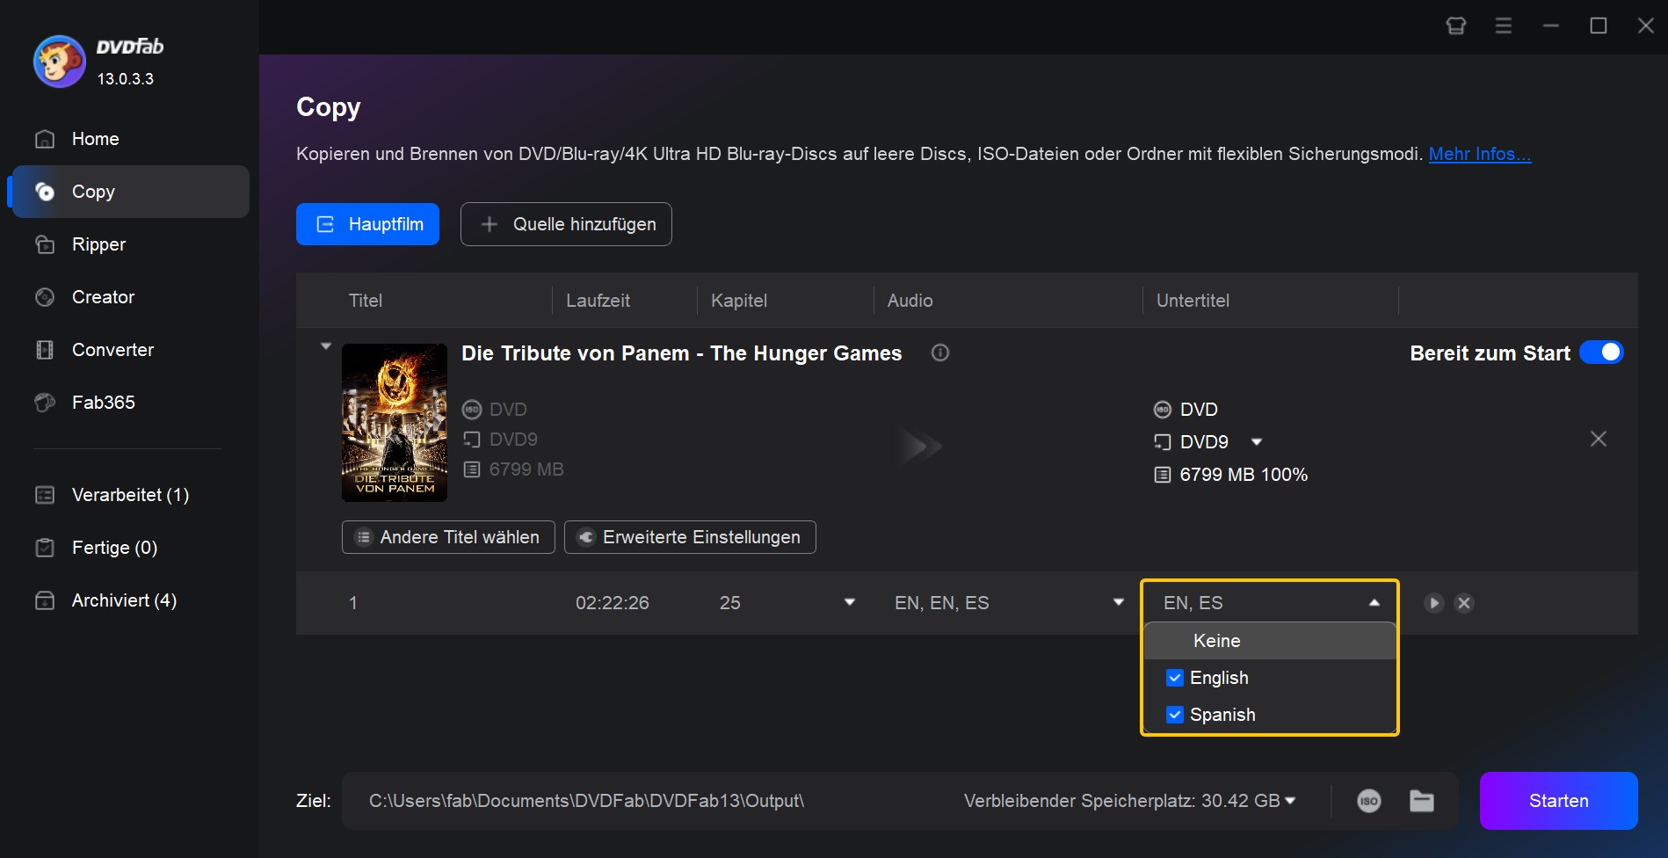Open the skin/theme shirt icon
Viewport: 1668px width, 858px height.
(x=1456, y=26)
